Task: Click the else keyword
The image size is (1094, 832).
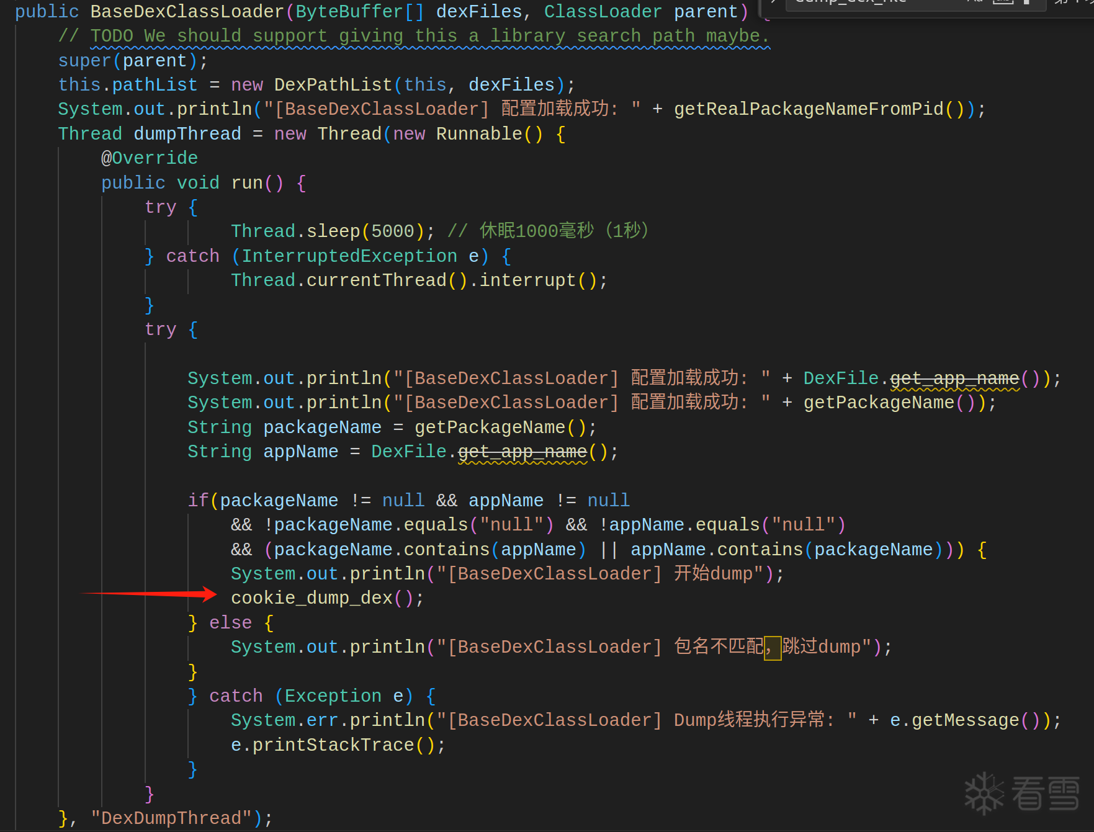Action: tap(231, 623)
